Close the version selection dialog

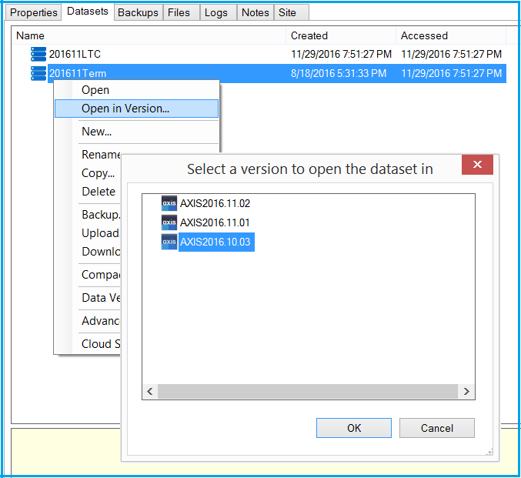pyautogui.click(x=477, y=165)
